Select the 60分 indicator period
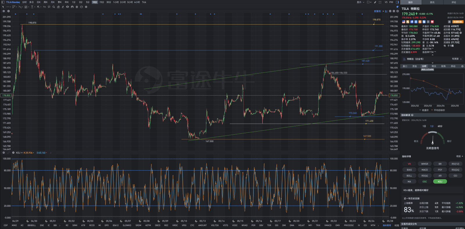The height and width of the screenshot is (229, 465). pyautogui.click(x=440, y=126)
